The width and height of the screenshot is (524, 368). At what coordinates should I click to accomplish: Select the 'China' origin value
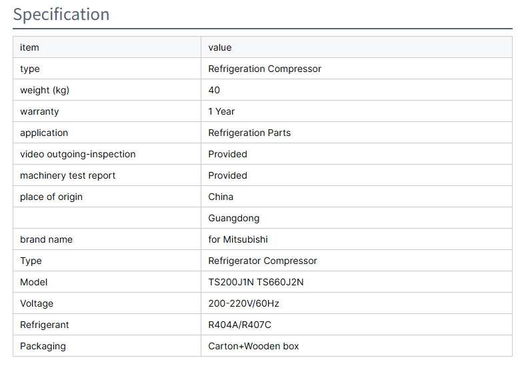click(221, 197)
